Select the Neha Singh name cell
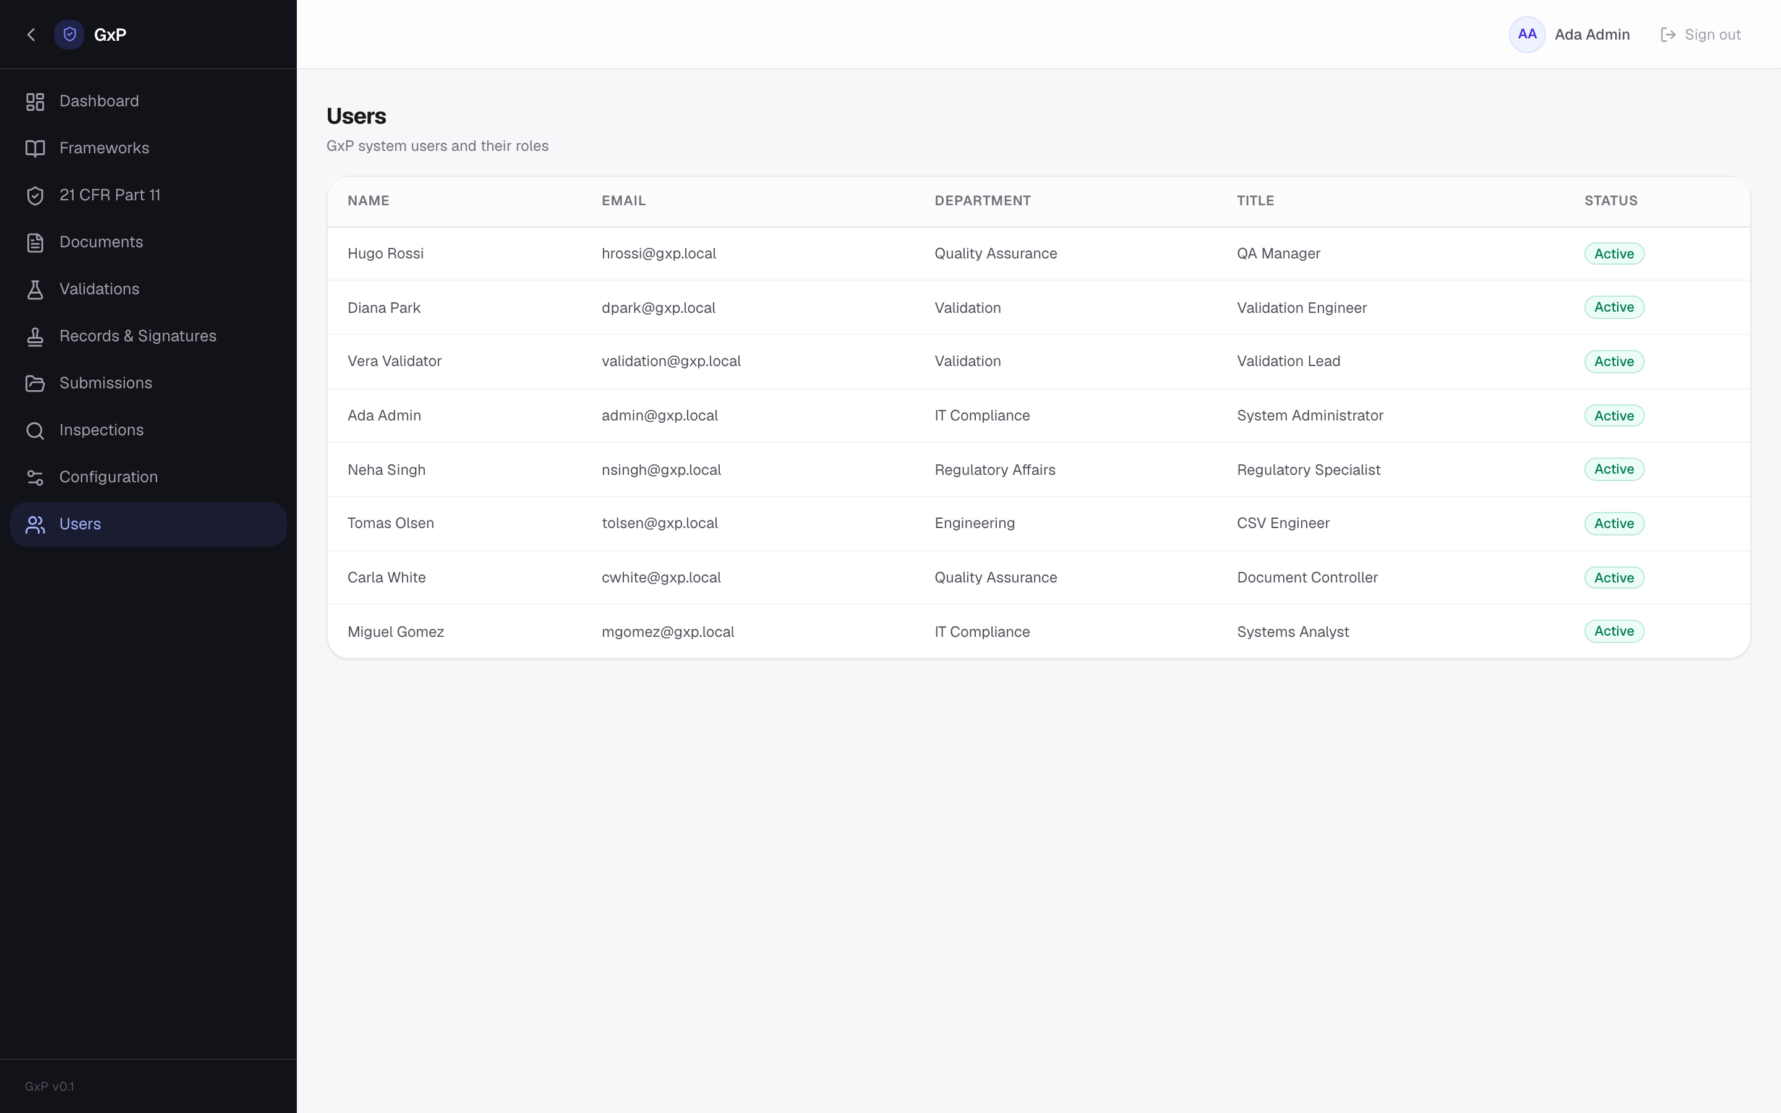This screenshot has height=1113, width=1781. coord(387,470)
